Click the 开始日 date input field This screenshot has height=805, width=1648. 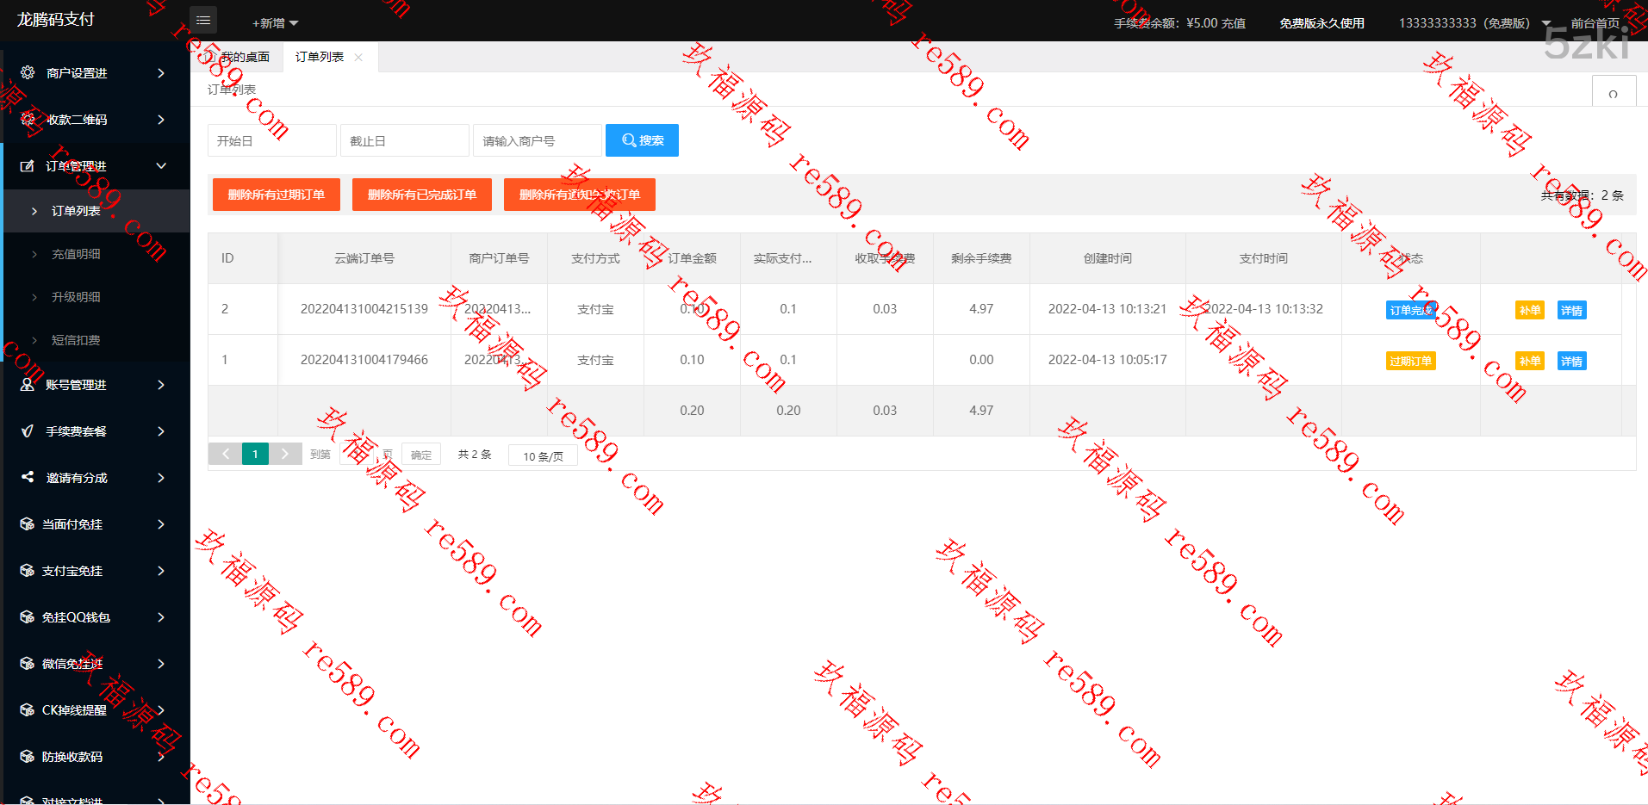click(271, 140)
